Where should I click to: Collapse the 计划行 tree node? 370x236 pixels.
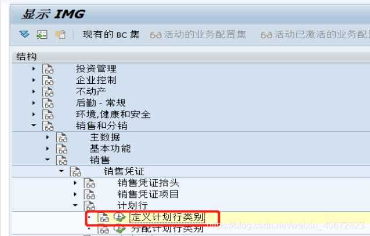point(75,205)
